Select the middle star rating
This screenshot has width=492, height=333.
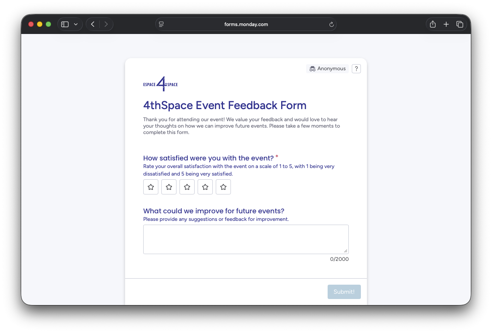187,187
